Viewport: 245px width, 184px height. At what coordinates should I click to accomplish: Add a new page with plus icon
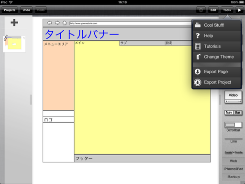pyautogui.click(x=14, y=23)
